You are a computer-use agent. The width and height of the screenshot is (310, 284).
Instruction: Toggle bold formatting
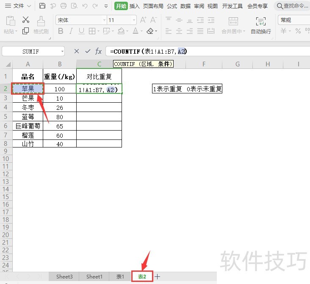pyautogui.click(x=61, y=31)
